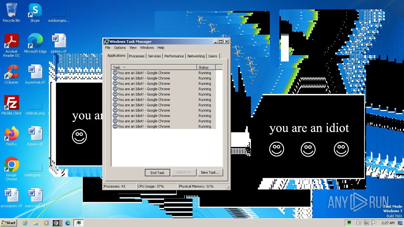Switch to the Networking tab
Viewport: 404px width, 227px height.
point(196,56)
